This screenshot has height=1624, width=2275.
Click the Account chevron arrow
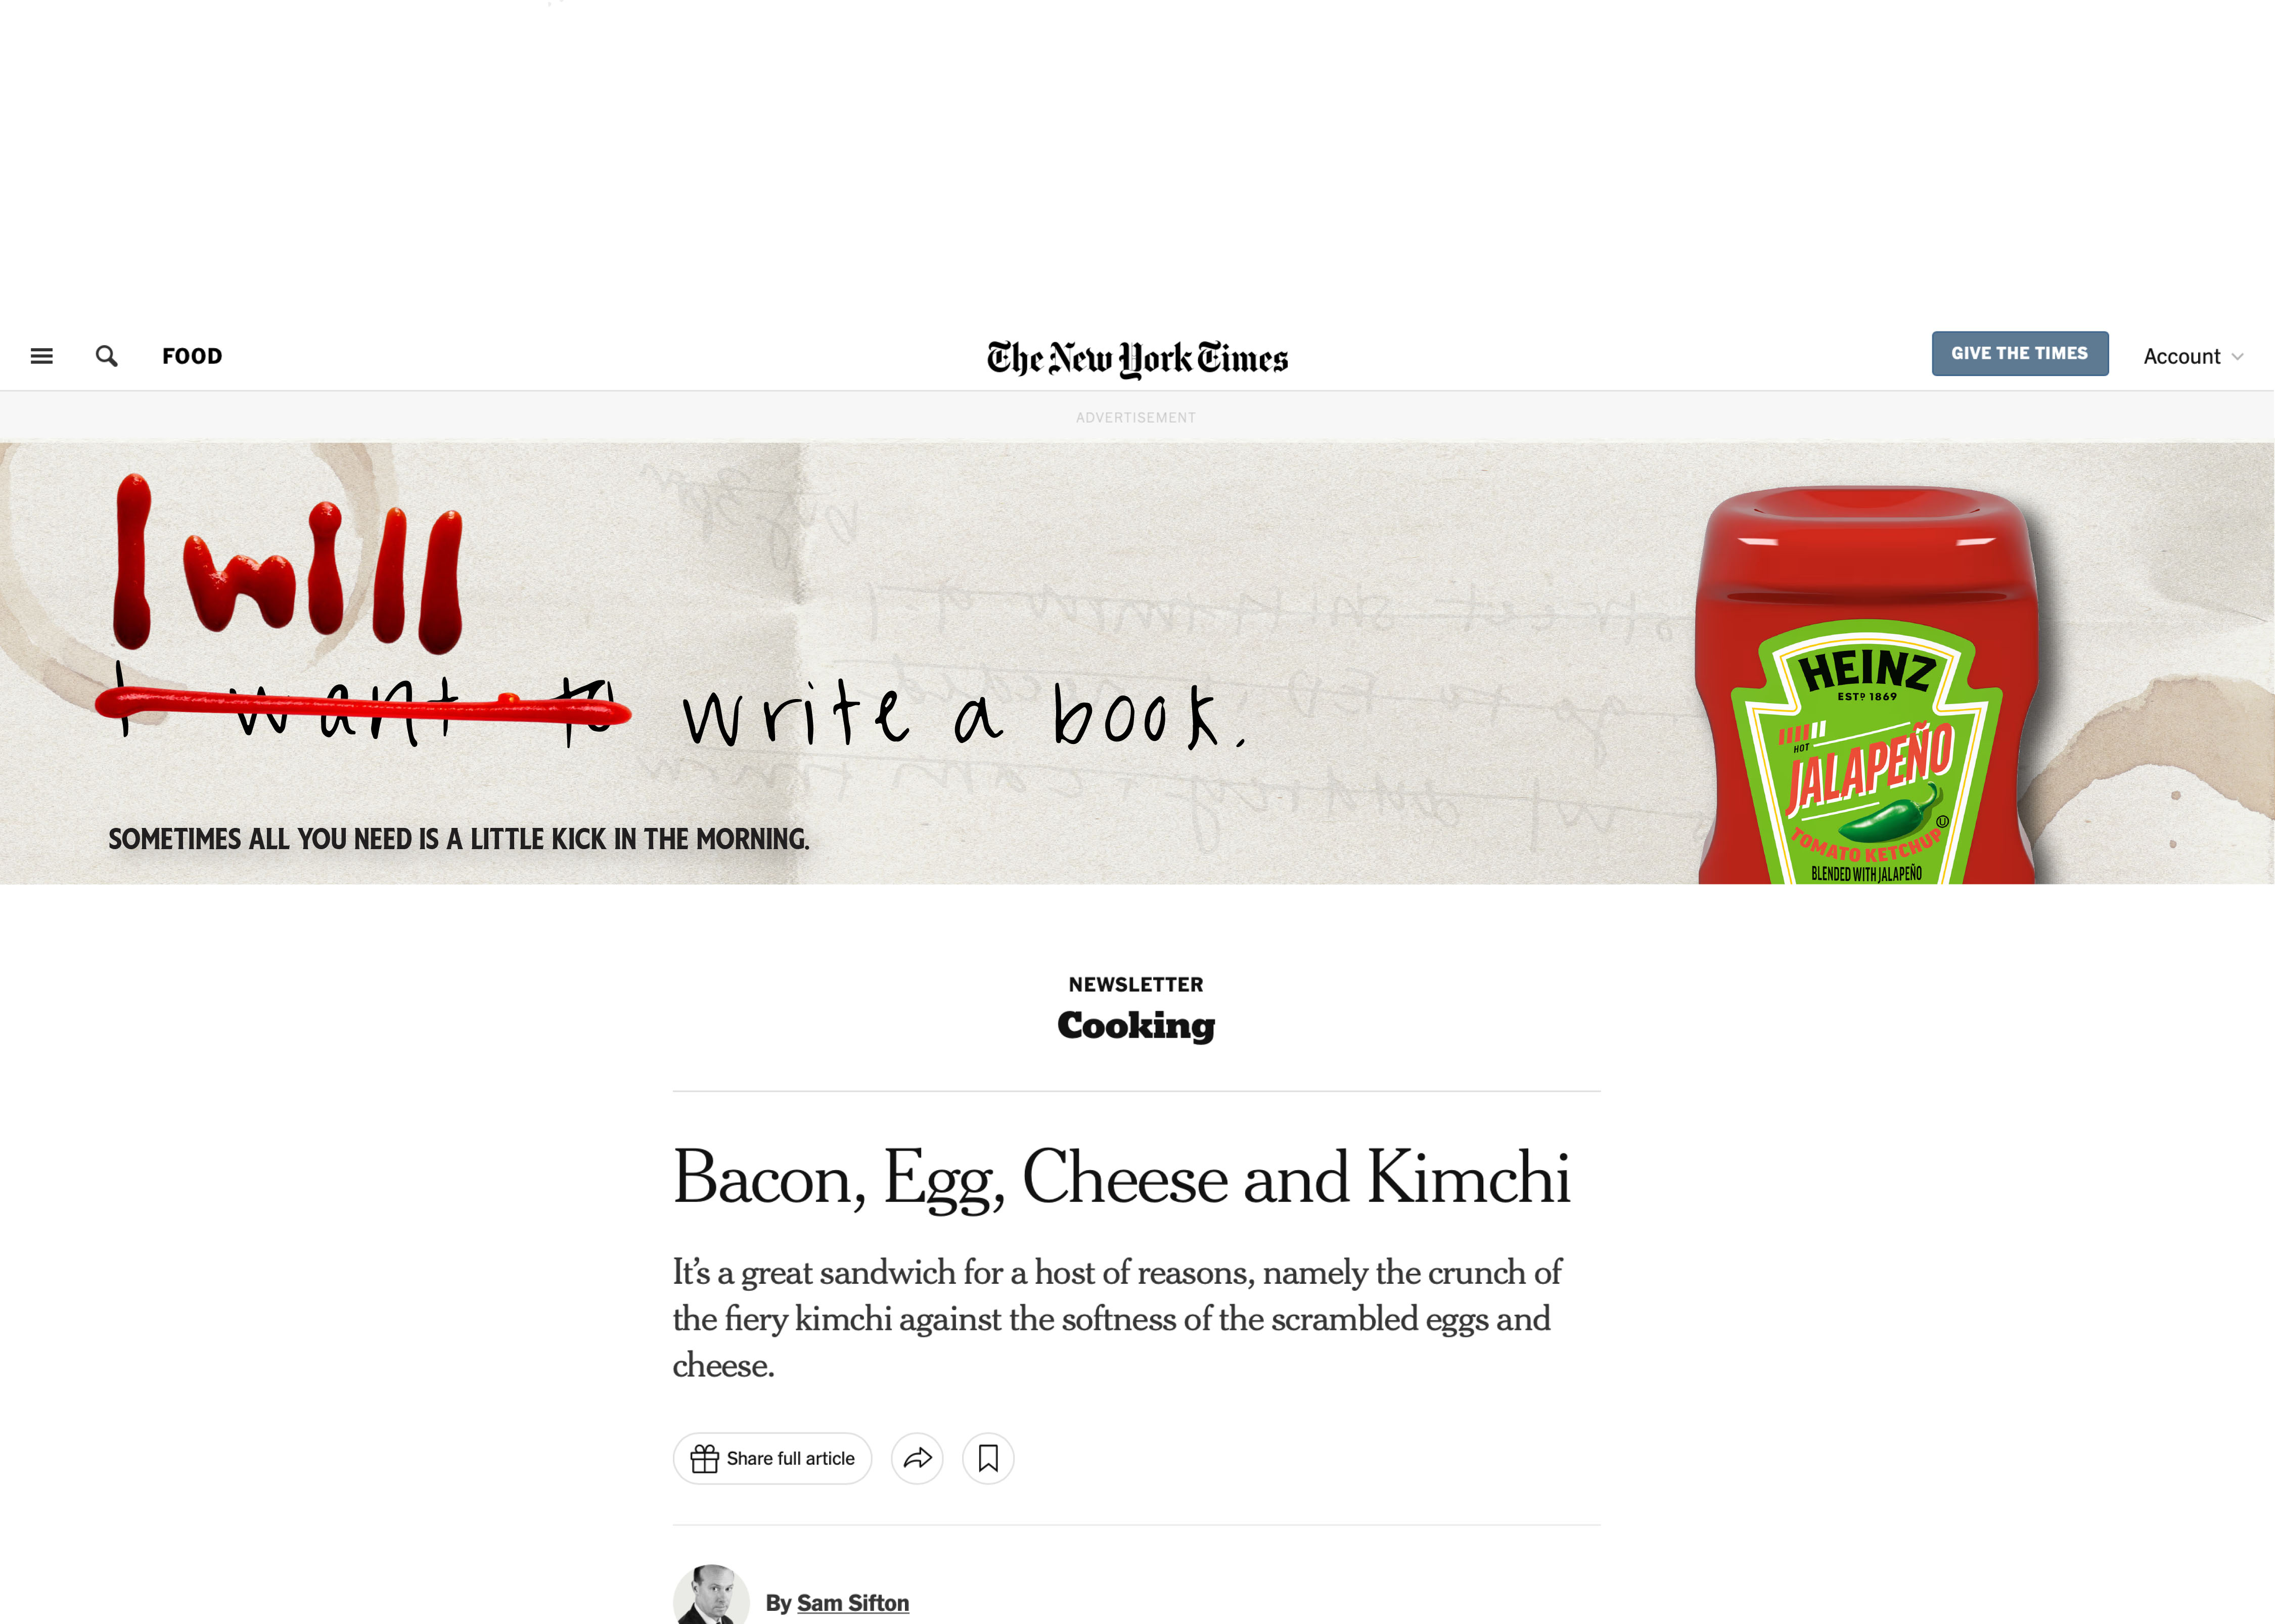[x=2237, y=357]
